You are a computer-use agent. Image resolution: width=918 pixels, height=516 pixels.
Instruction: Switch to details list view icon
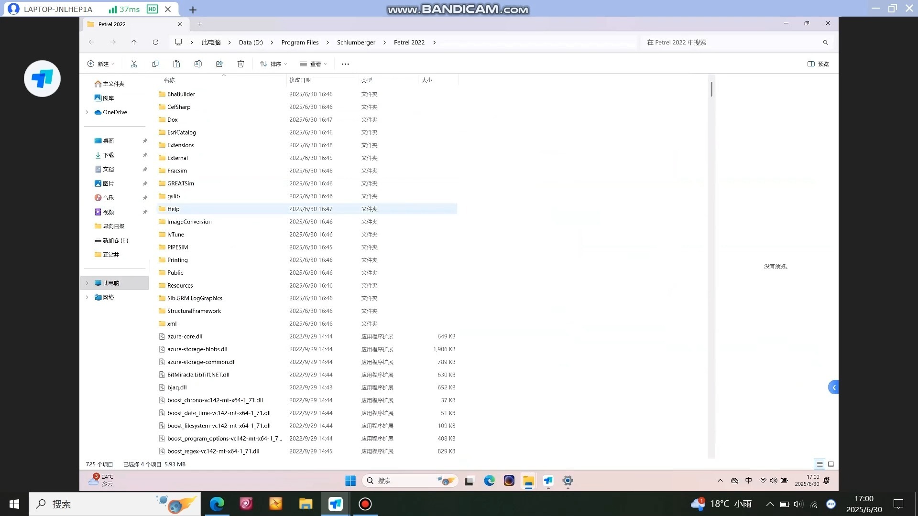coord(820,464)
